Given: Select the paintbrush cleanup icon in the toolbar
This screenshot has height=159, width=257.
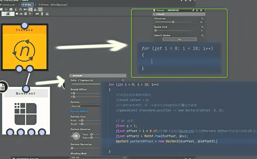Looking at the screenshot, I should click(x=35, y=10).
